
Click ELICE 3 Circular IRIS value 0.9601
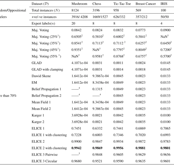click(x=165, y=161)
